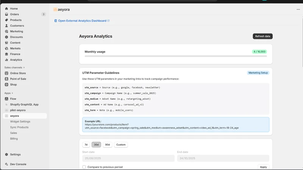Open Finance via the bank icon

point(6,54)
